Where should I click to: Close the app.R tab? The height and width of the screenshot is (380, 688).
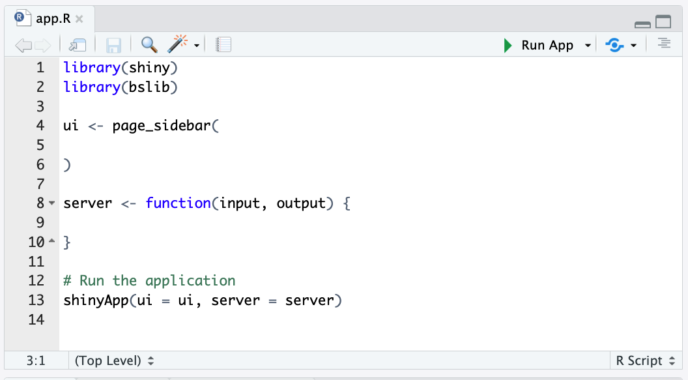pyautogui.click(x=79, y=19)
